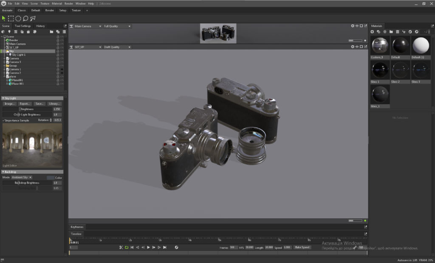Image resolution: width=435 pixels, height=263 pixels.
Task: Delete material using the trash icon
Action: point(398,31)
